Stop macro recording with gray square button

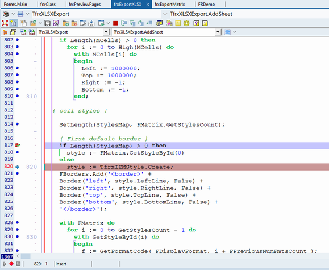pos(18,264)
